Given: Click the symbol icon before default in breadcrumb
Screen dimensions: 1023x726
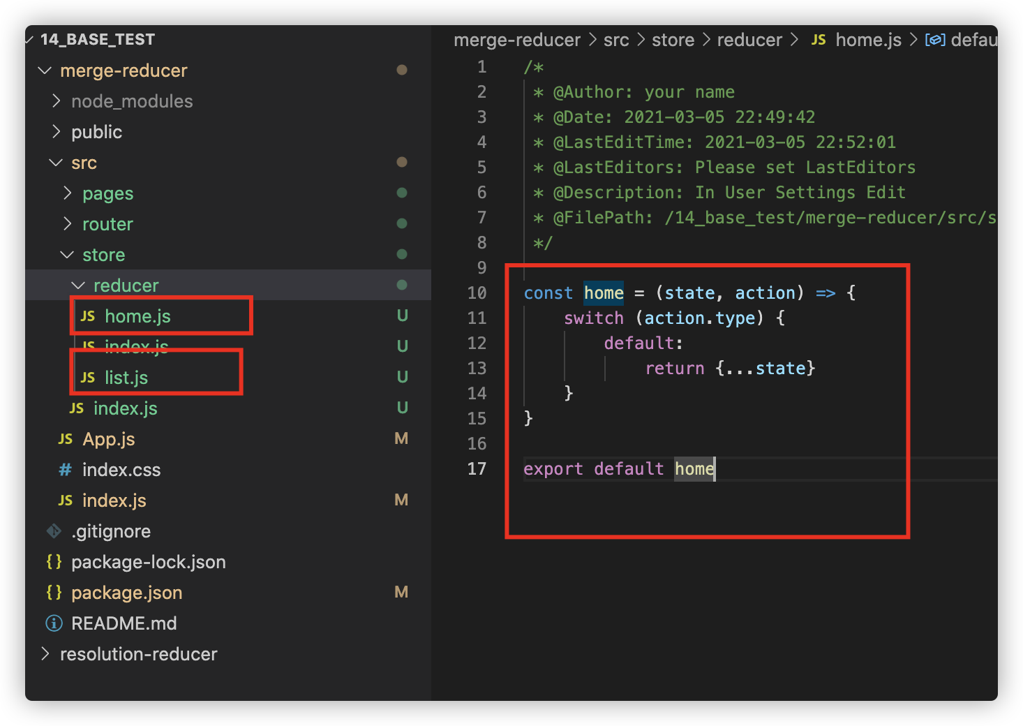Looking at the screenshot, I should 935,40.
